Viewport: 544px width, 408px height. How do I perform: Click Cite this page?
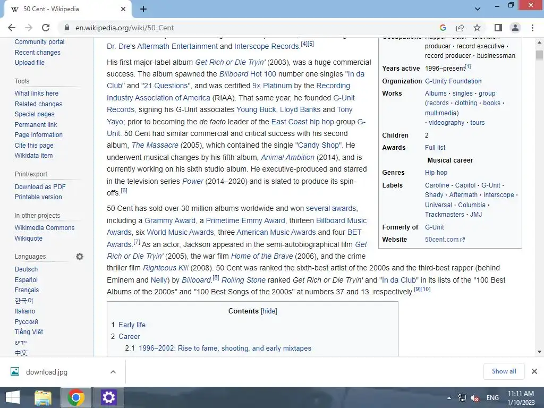coord(34,146)
